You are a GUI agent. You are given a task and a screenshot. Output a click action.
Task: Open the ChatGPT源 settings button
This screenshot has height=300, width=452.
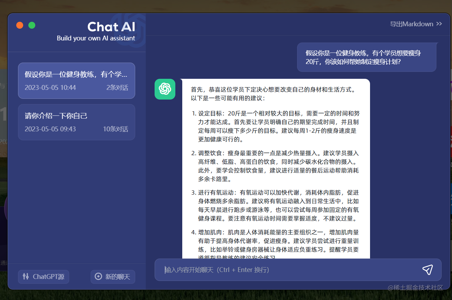point(44,277)
